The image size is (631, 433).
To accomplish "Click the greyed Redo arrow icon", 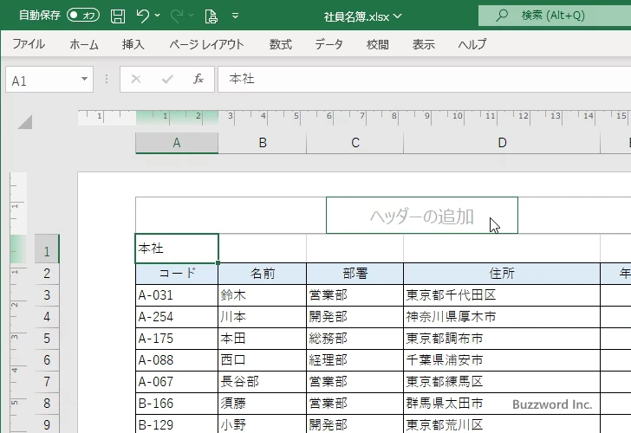I will [x=177, y=16].
